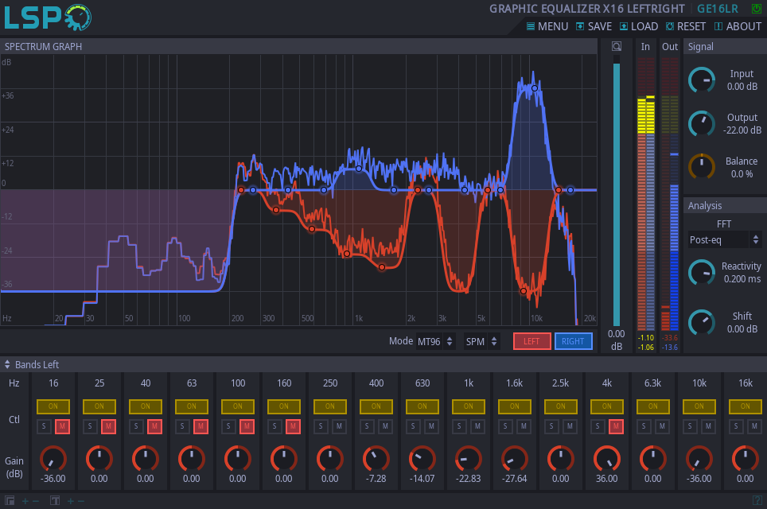Mute the 1k band with M

tap(477, 426)
